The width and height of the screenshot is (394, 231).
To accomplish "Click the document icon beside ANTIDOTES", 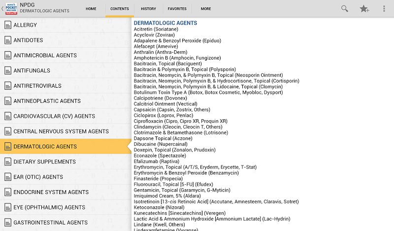I will (8, 40).
